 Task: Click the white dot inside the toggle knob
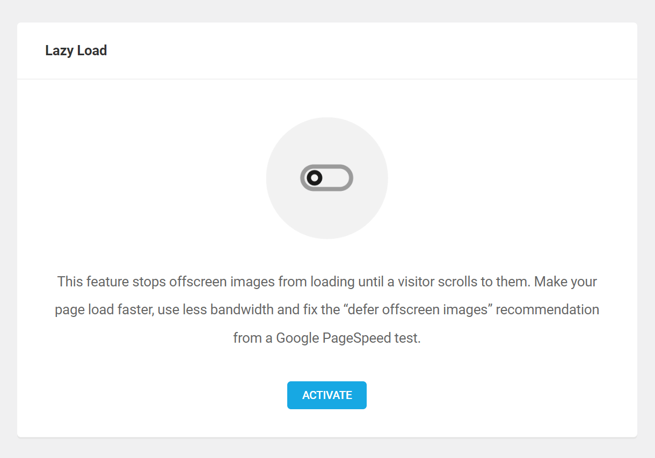click(x=315, y=178)
